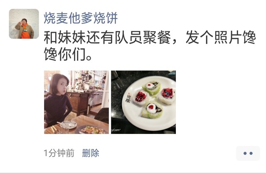
Task: Select the left red-topped sushi piece
Action: (141, 97)
